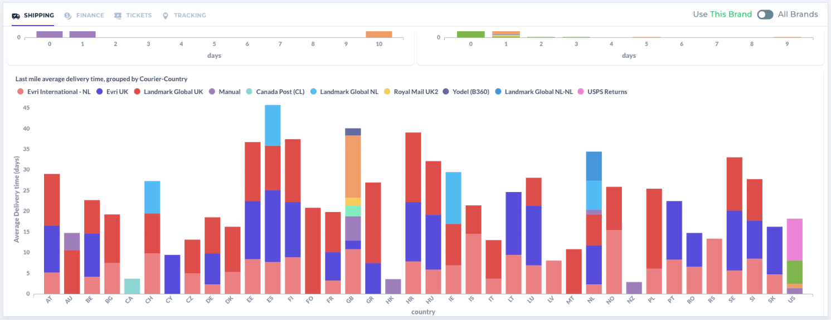The height and width of the screenshot is (320, 831).
Task: Click the Tickets icon in tab bar
Action: pos(118,16)
